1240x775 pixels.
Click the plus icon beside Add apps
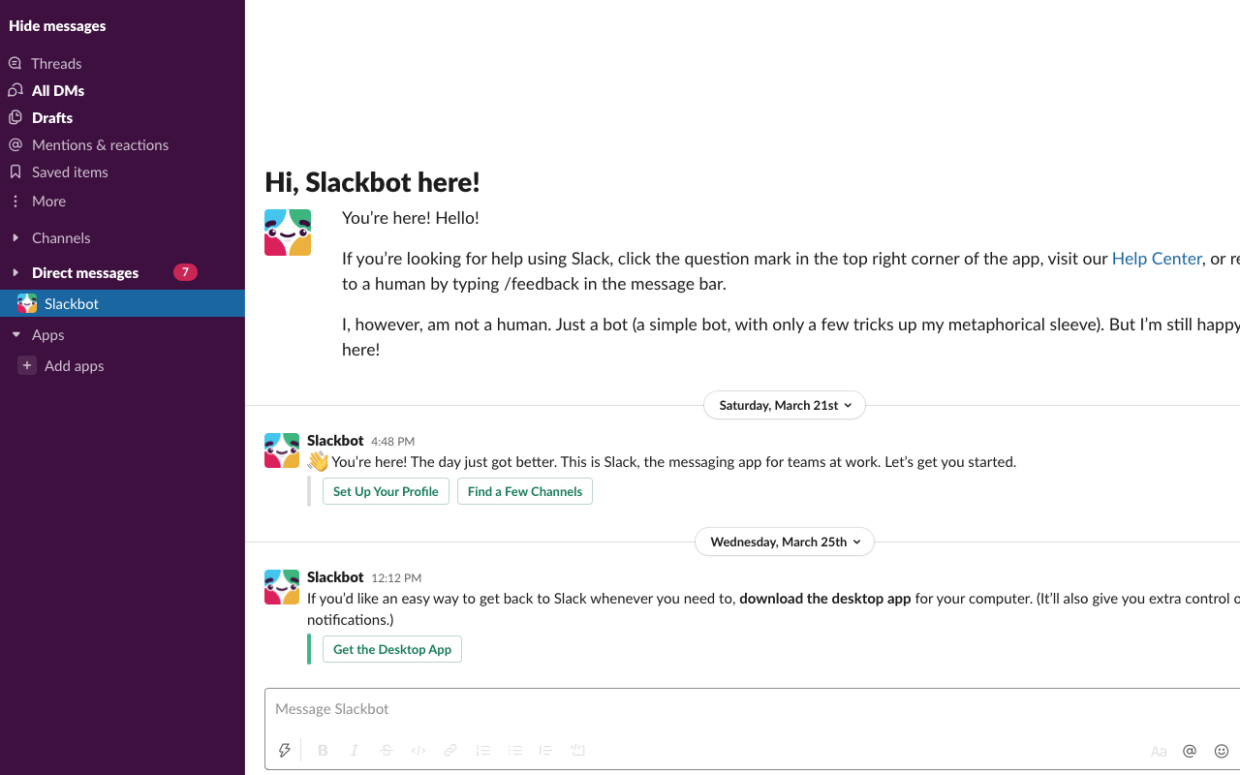(x=27, y=365)
